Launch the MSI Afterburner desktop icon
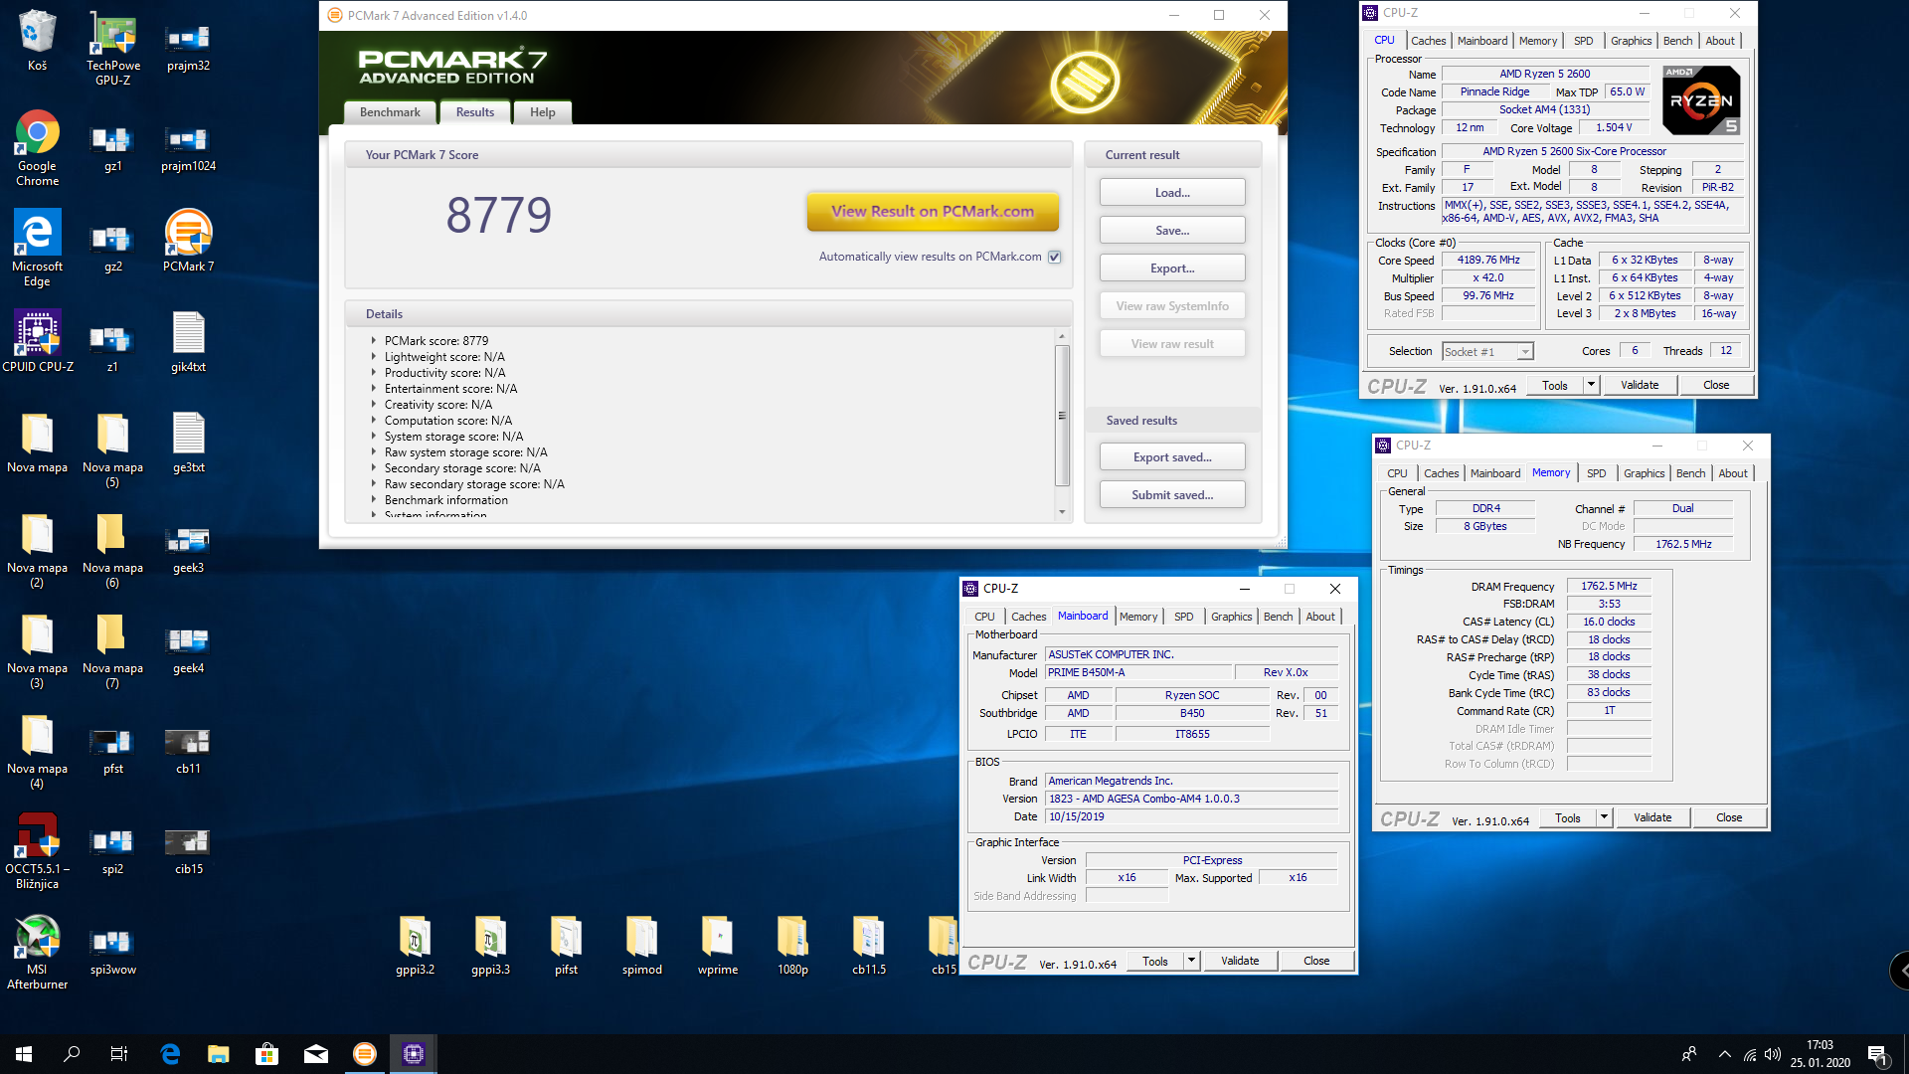This screenshot has height=1074, width=1909. pyautogui.click(x=37, y=952)
